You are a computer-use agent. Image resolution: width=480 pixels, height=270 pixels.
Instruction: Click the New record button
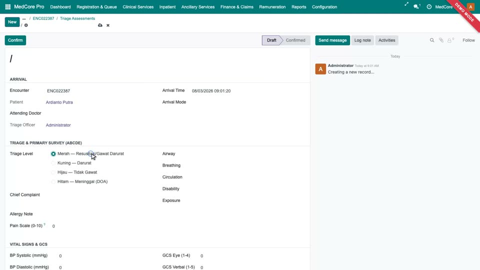pyautogui.click(x=12, y=22)
